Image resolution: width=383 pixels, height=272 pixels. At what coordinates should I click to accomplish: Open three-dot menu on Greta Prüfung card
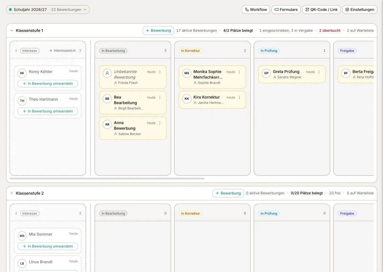pyautogui.click(x=319, y=72)
